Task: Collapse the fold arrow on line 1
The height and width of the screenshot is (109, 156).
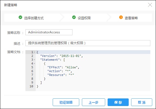Action: 34,52
